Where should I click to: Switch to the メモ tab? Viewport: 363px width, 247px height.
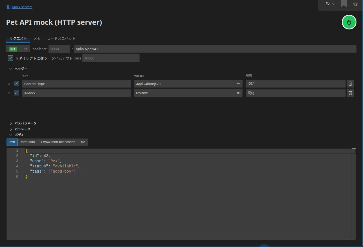click(x=37, y=38)
